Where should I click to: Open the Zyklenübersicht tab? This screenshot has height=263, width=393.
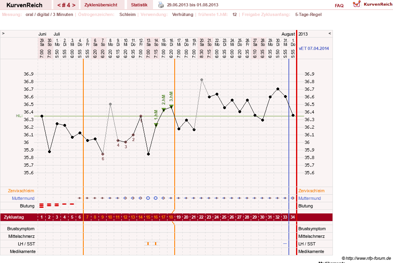[101, 5]
